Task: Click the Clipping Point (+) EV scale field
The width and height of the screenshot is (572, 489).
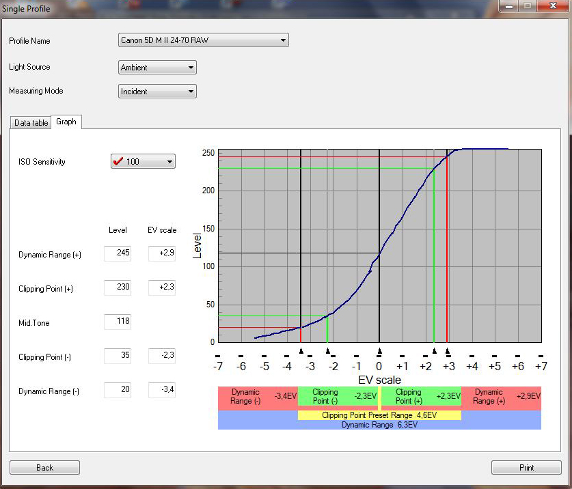Action: (x=162, y=288)
